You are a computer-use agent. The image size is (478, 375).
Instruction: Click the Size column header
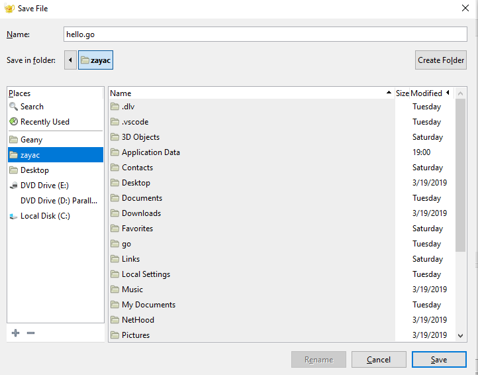point(402,93)
